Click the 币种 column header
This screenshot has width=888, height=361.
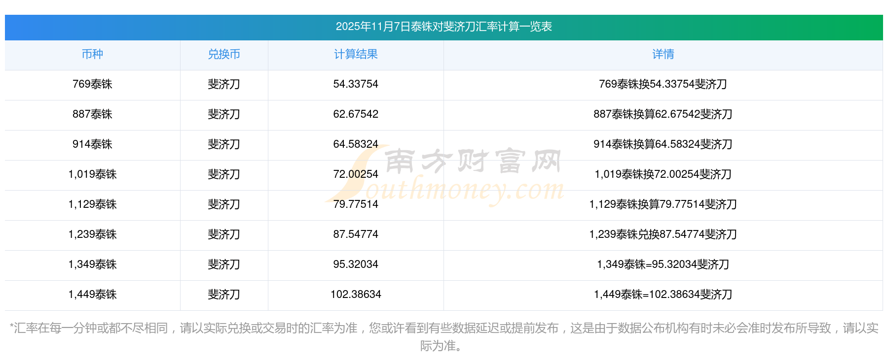[x=92, y=54]
